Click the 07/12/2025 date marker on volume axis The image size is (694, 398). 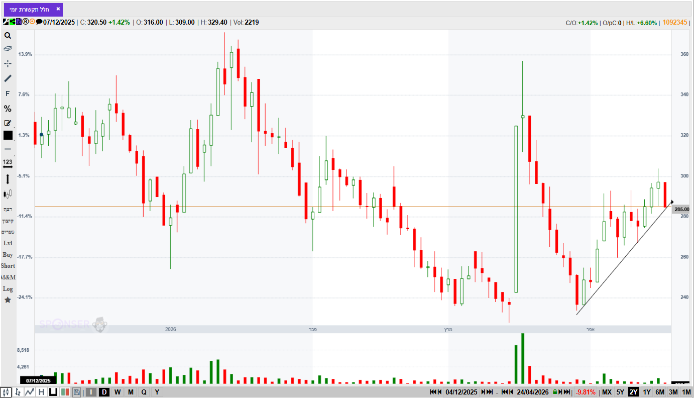pos(39,380)
